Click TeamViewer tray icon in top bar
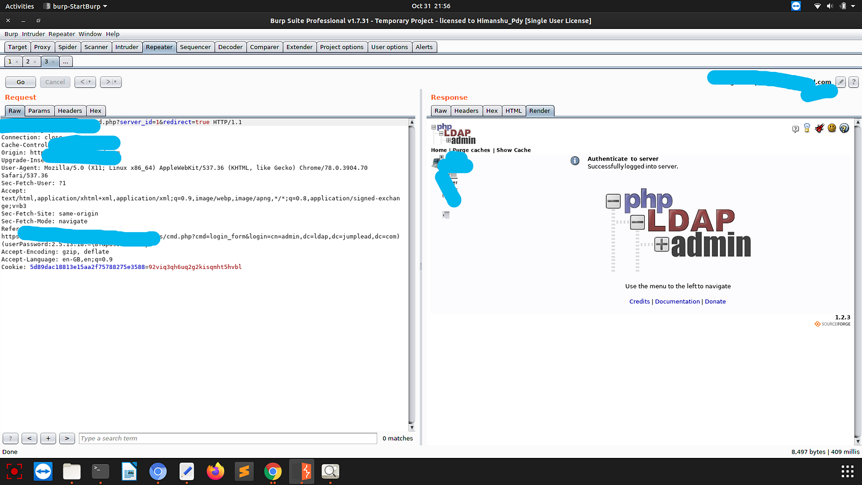This screenshot has width=862, height=485. coord(796,6)
